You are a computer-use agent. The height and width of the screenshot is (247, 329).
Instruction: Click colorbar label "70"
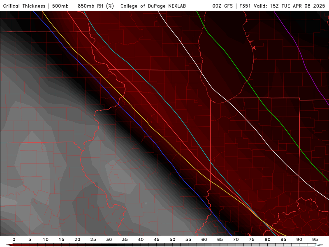click(x=236, y=240)
